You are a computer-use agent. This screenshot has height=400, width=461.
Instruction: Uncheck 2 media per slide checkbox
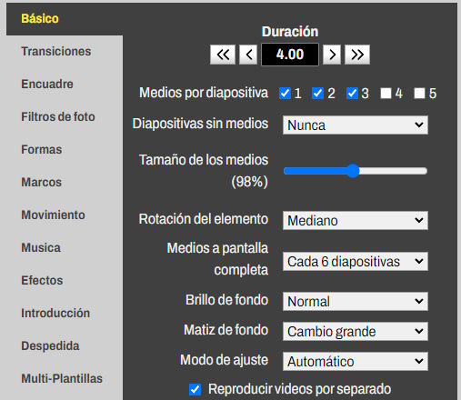317,94
